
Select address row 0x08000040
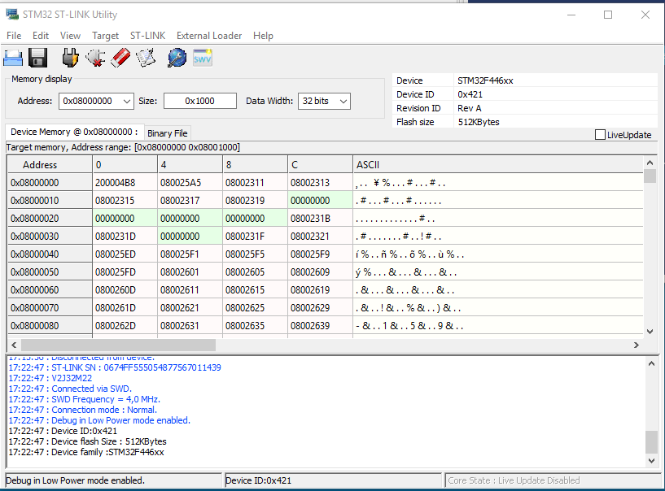pyautogui.click(x=50, y=254)
